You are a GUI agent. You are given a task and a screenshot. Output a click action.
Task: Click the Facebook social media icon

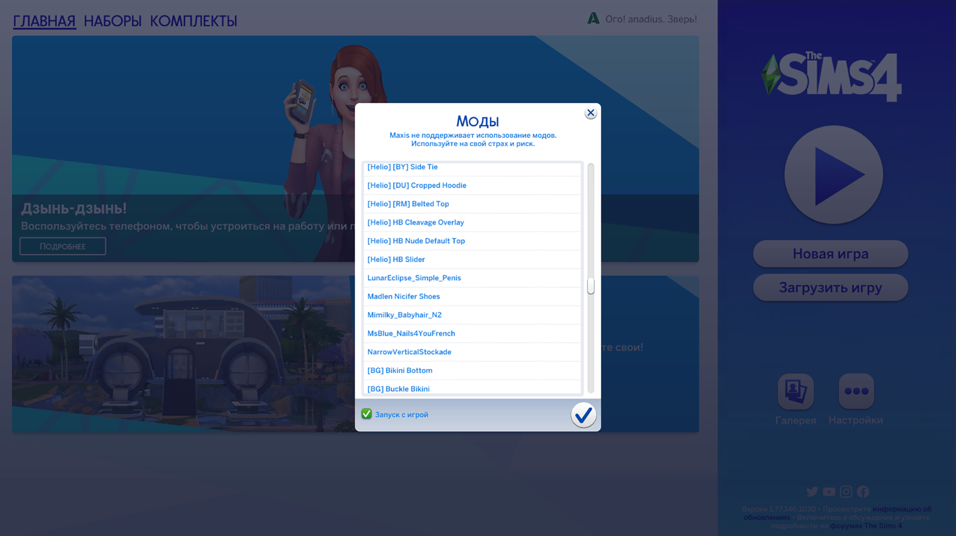click(x=863, y=492)
